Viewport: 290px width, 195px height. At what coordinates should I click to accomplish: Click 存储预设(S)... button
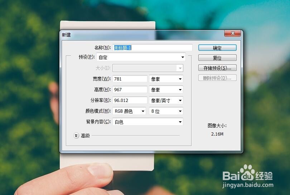tap(217, 68)
